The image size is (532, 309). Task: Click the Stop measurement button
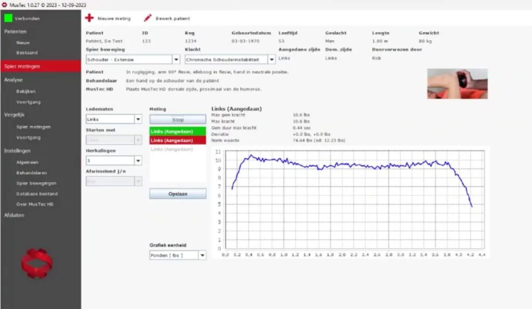click(x=178, y=120)
